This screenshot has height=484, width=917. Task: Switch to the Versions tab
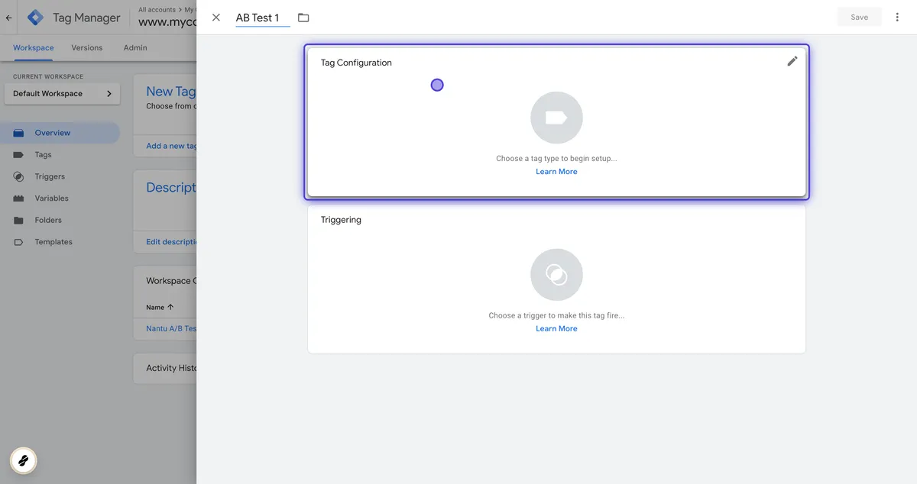click(87, 47)
